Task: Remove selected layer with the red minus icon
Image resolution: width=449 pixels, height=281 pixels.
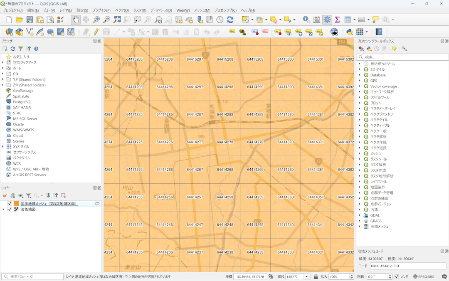Action: 63,196
